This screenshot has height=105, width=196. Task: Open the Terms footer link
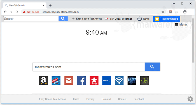coord(76,99)
